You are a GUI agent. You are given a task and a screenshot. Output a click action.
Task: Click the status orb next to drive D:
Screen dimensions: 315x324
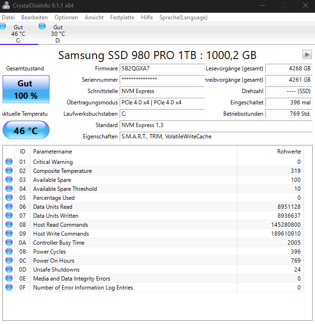coord(42,26)
